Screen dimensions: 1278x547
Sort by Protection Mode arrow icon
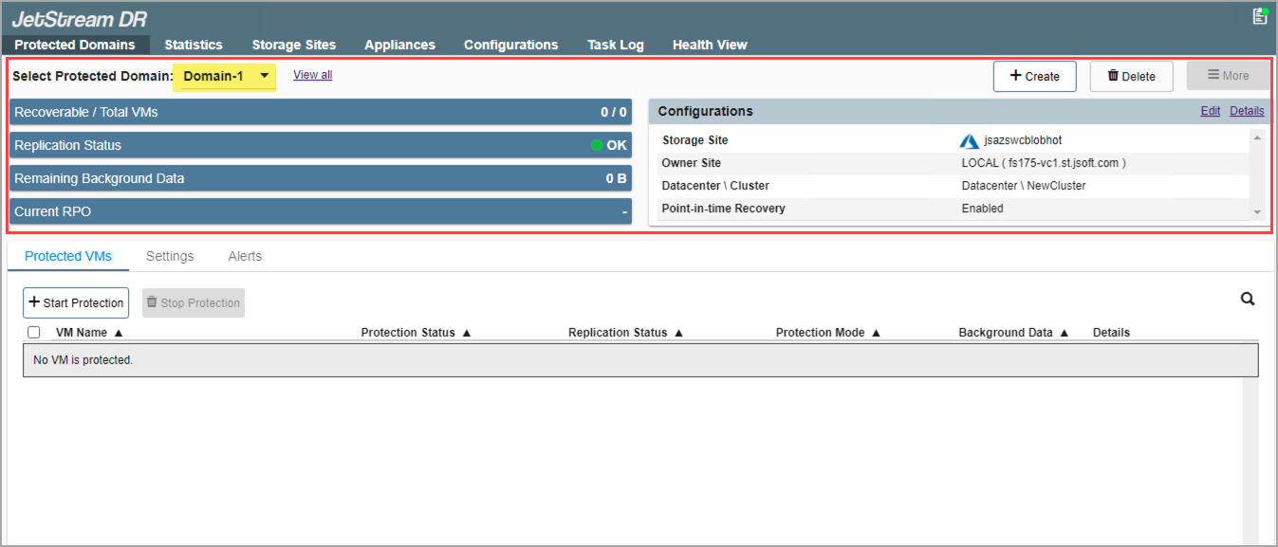[x=877, y=334]
